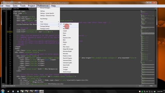Open the Tools menu

(23, 6)
